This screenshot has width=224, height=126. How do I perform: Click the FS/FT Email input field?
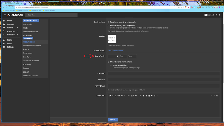point(164,86)
